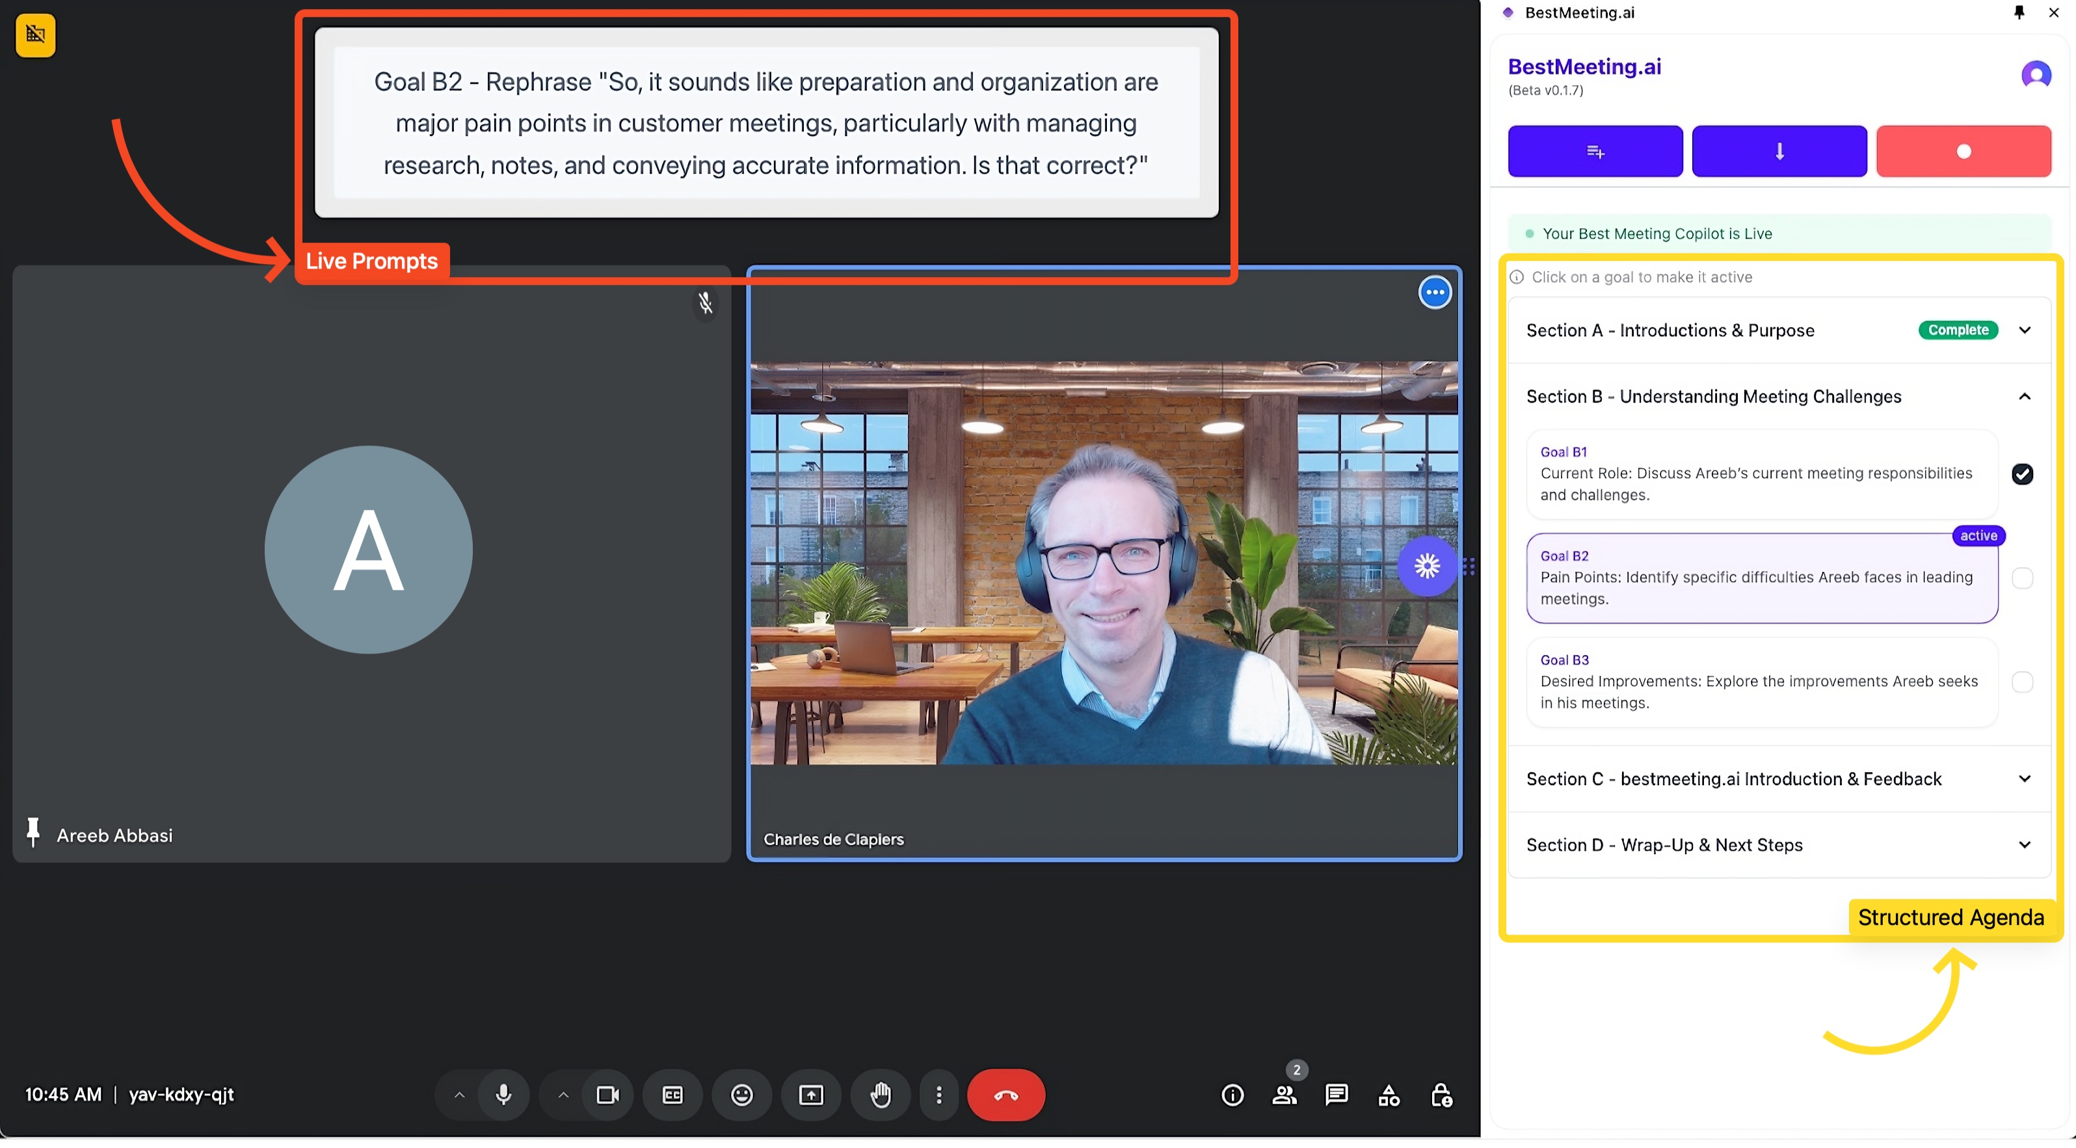This screenshot has height=1148, width=2076.
Task: Expand Section D Wrap-Up & Next Steps
Action: point(2025,845)
